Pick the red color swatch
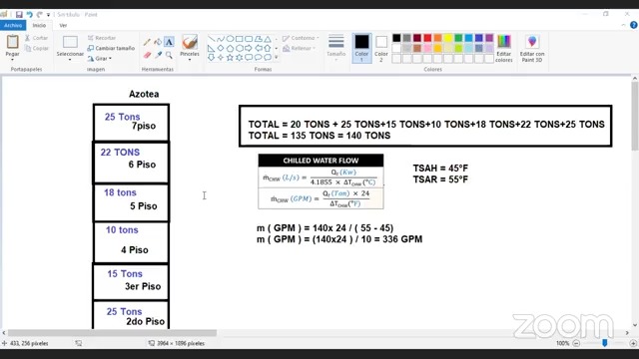This screenshot has width=639, height=359. [427, 38]
